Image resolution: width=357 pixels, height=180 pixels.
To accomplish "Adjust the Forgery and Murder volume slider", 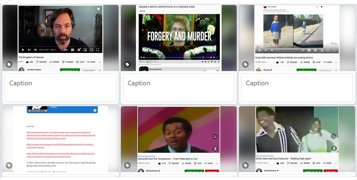I will pyautogui.click(x=208, y=57).
